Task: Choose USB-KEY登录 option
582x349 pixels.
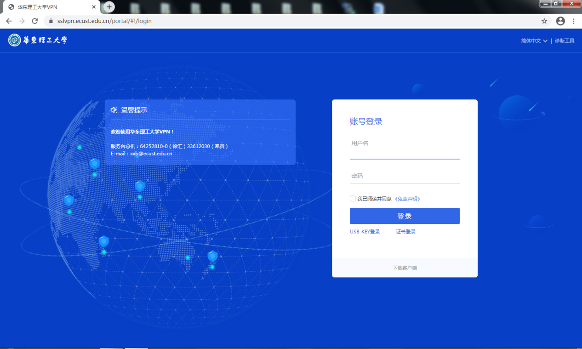Action: (x=365, y=232)
